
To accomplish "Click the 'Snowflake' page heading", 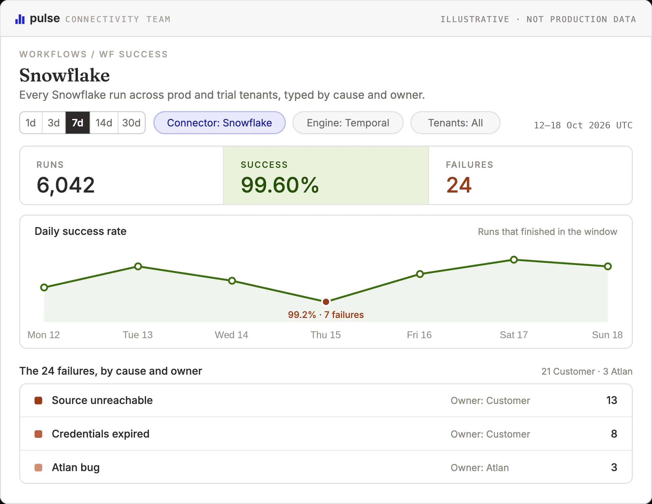I will tap(65, 75).
